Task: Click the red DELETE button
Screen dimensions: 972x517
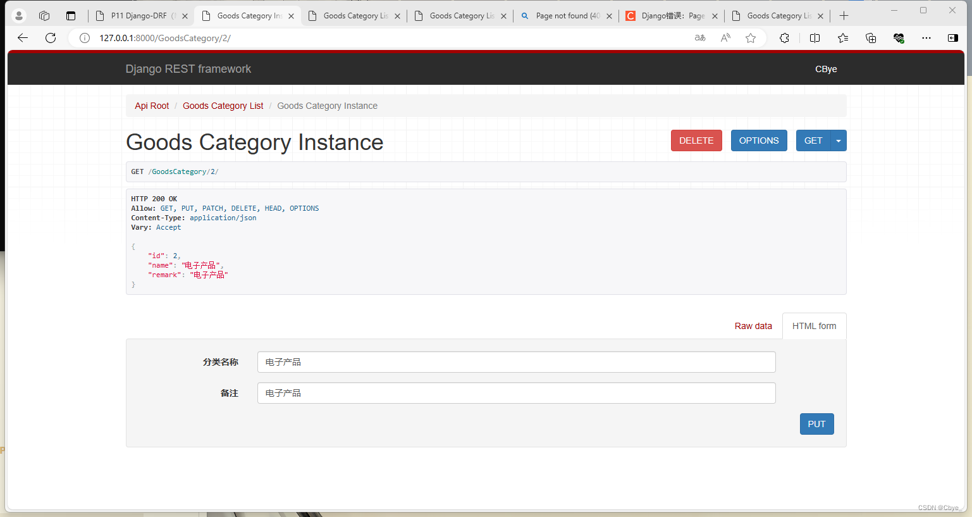Action: pos(696,140)
